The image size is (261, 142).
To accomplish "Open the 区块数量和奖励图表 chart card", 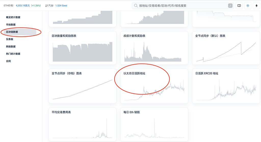I will pyautogui.click(x=82, y=48).
